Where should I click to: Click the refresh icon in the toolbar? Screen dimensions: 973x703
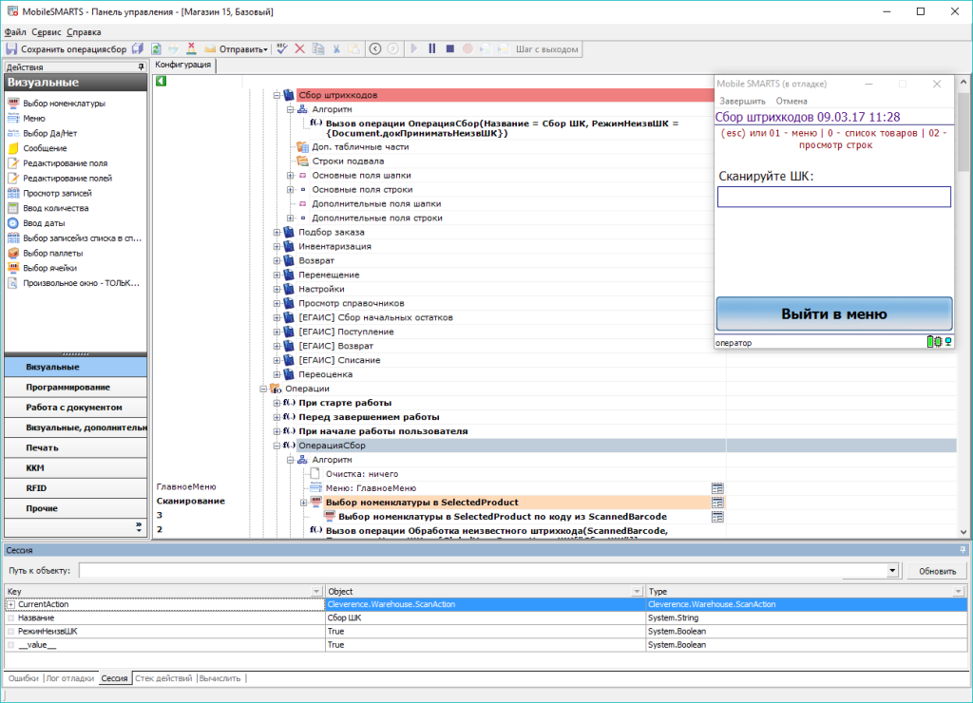157,49
